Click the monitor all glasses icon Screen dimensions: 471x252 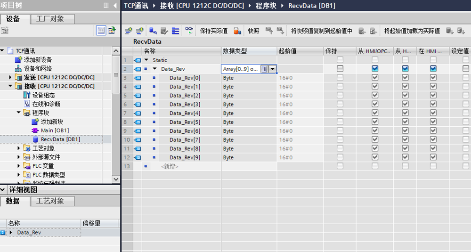(x=189, y=31)
